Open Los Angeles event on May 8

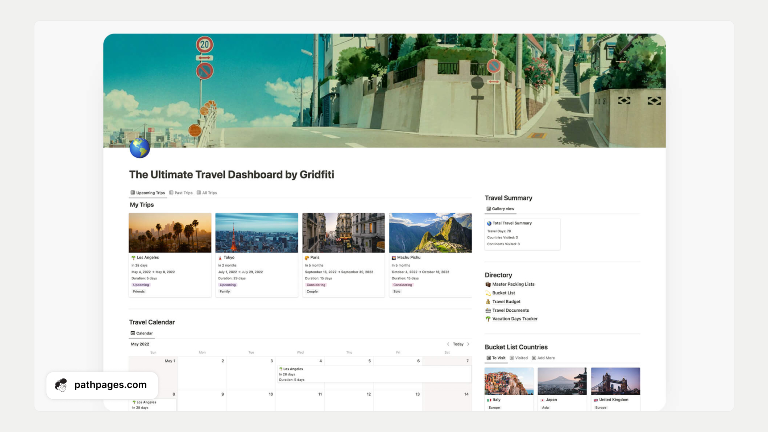(x=152, y=405)
